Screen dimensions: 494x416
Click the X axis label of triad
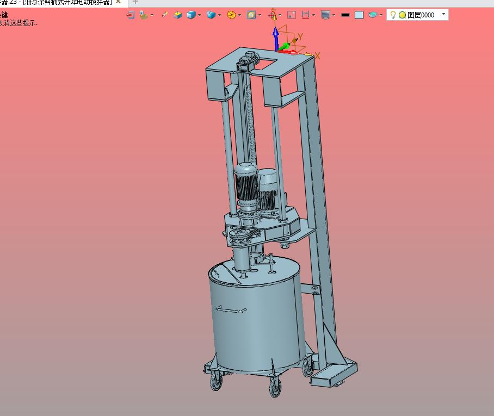[x=317, y=56]
